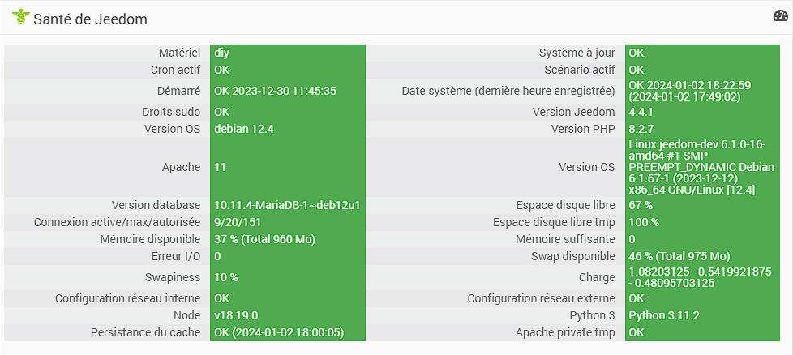Screen dimensions: 793x355
Task: Select the Version Jeedom 4.4.1 value
Action: (641, 113)
